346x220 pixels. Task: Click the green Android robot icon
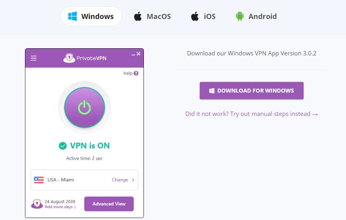240,16
